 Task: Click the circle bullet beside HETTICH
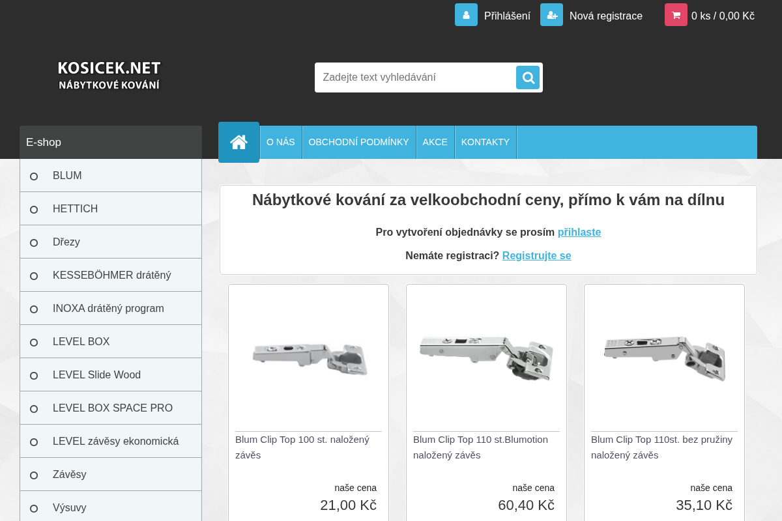point(34,210)
